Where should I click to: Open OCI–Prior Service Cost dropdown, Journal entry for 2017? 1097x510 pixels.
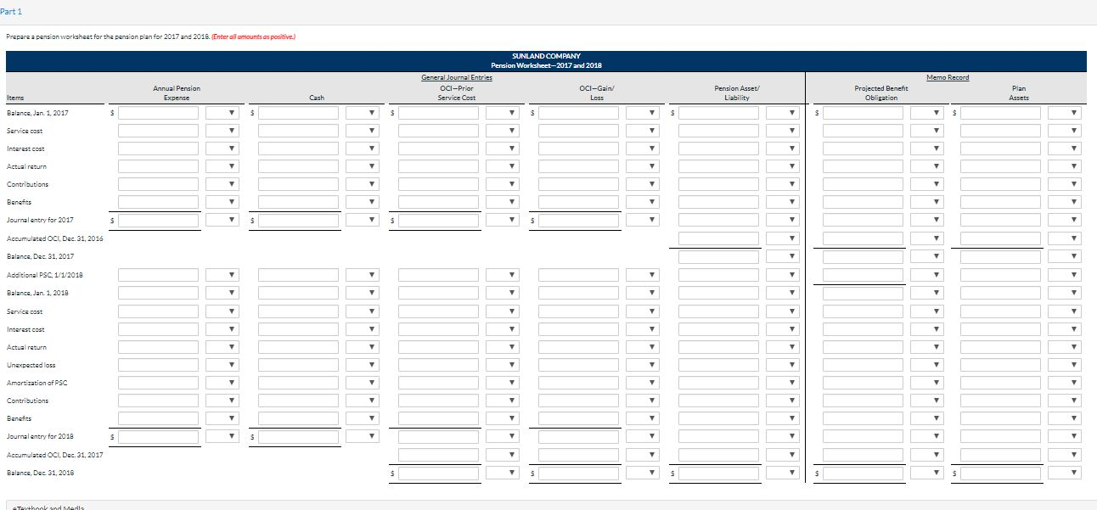(501, 221)
